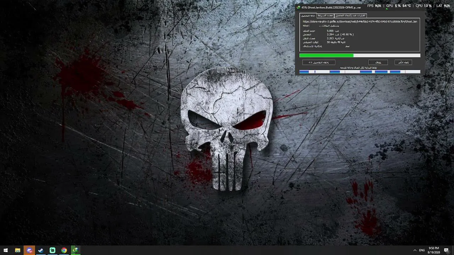Screen dimensions: 454x255
Task: Open Steam from the taskbar
Action: (x=41, y=250)
